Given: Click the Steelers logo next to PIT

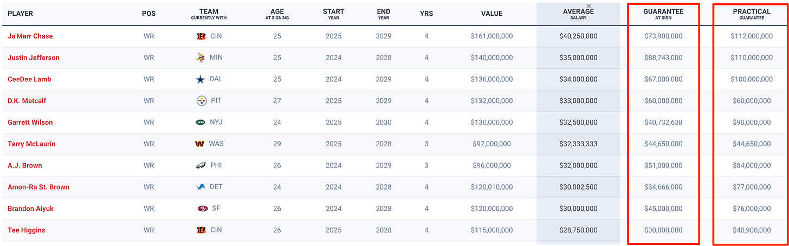Looking at the screenshot, I should [201, 101].
